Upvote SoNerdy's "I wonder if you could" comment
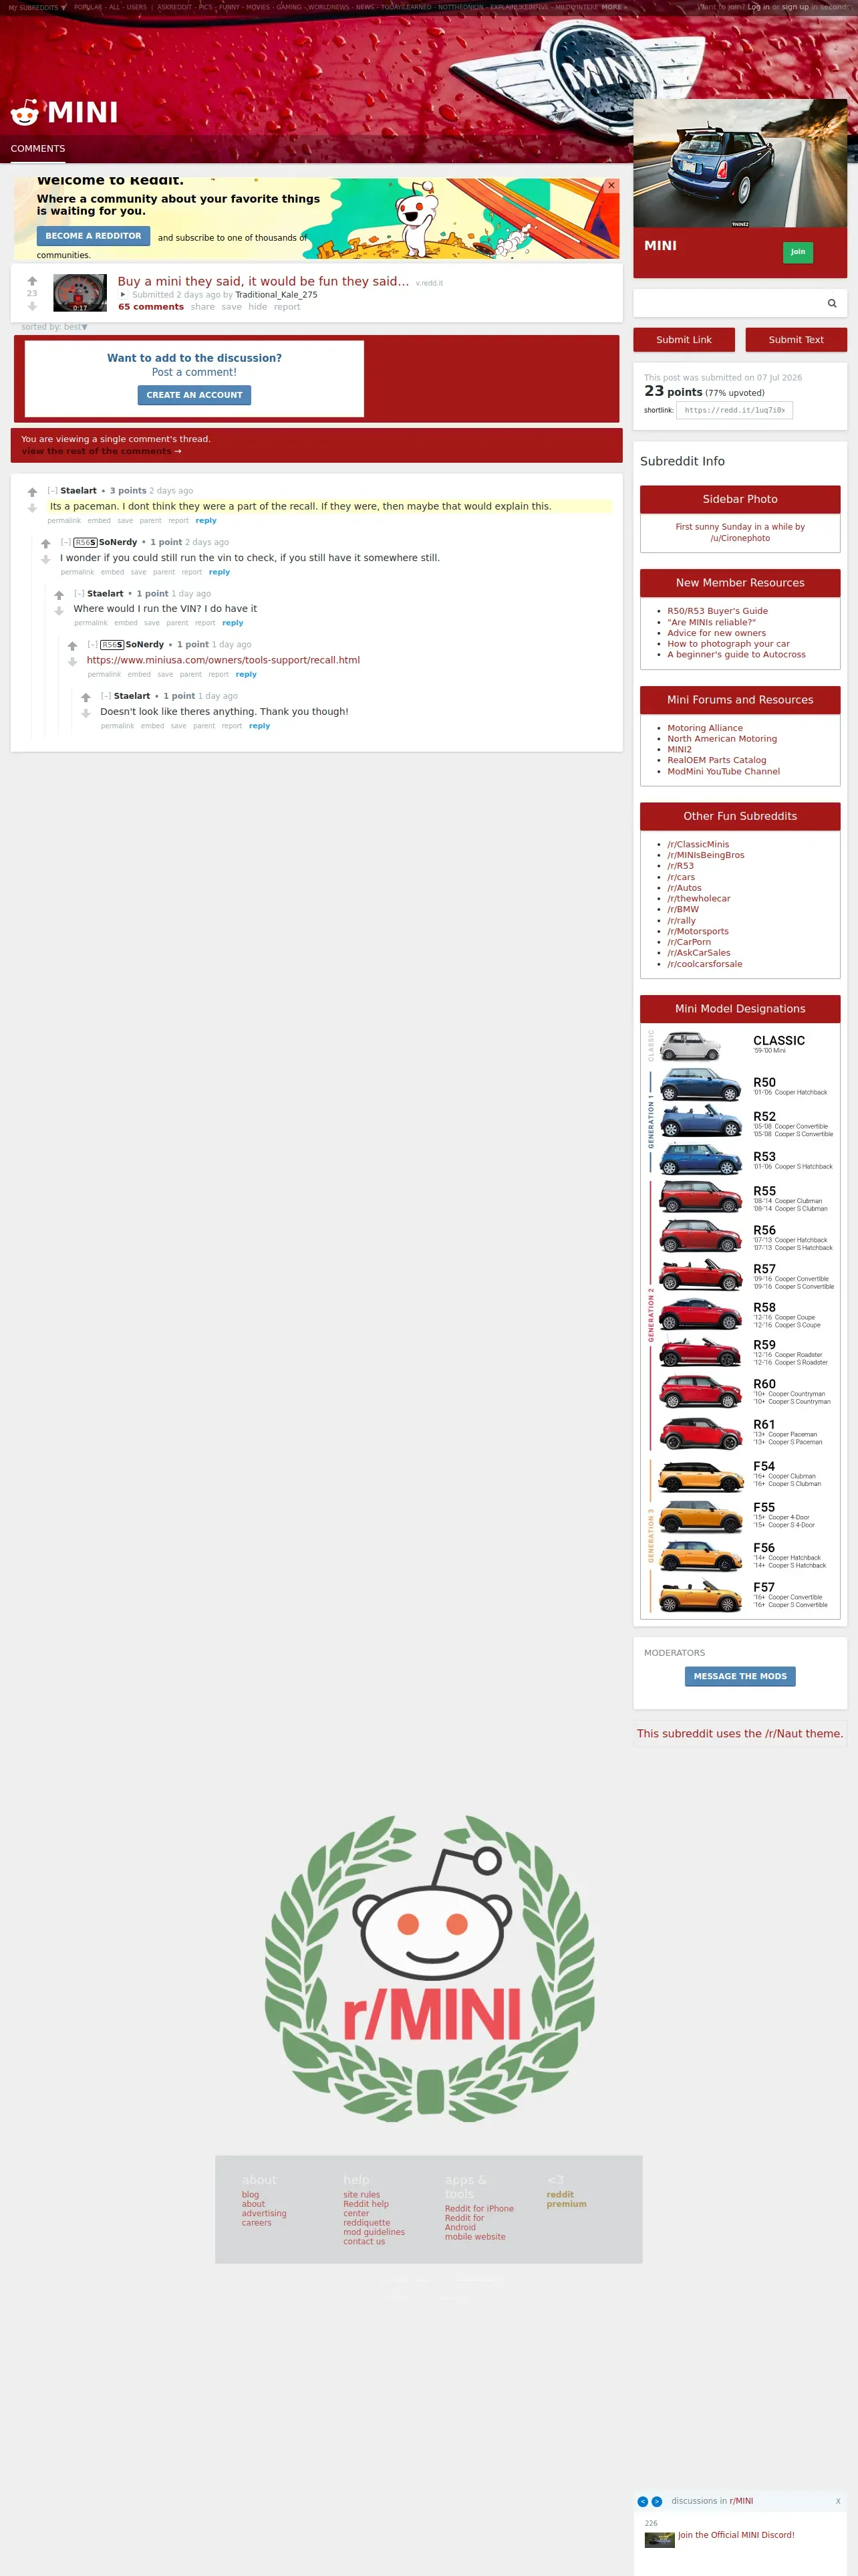The height and width of the screenshot is (2576, 858). (45, 544)
